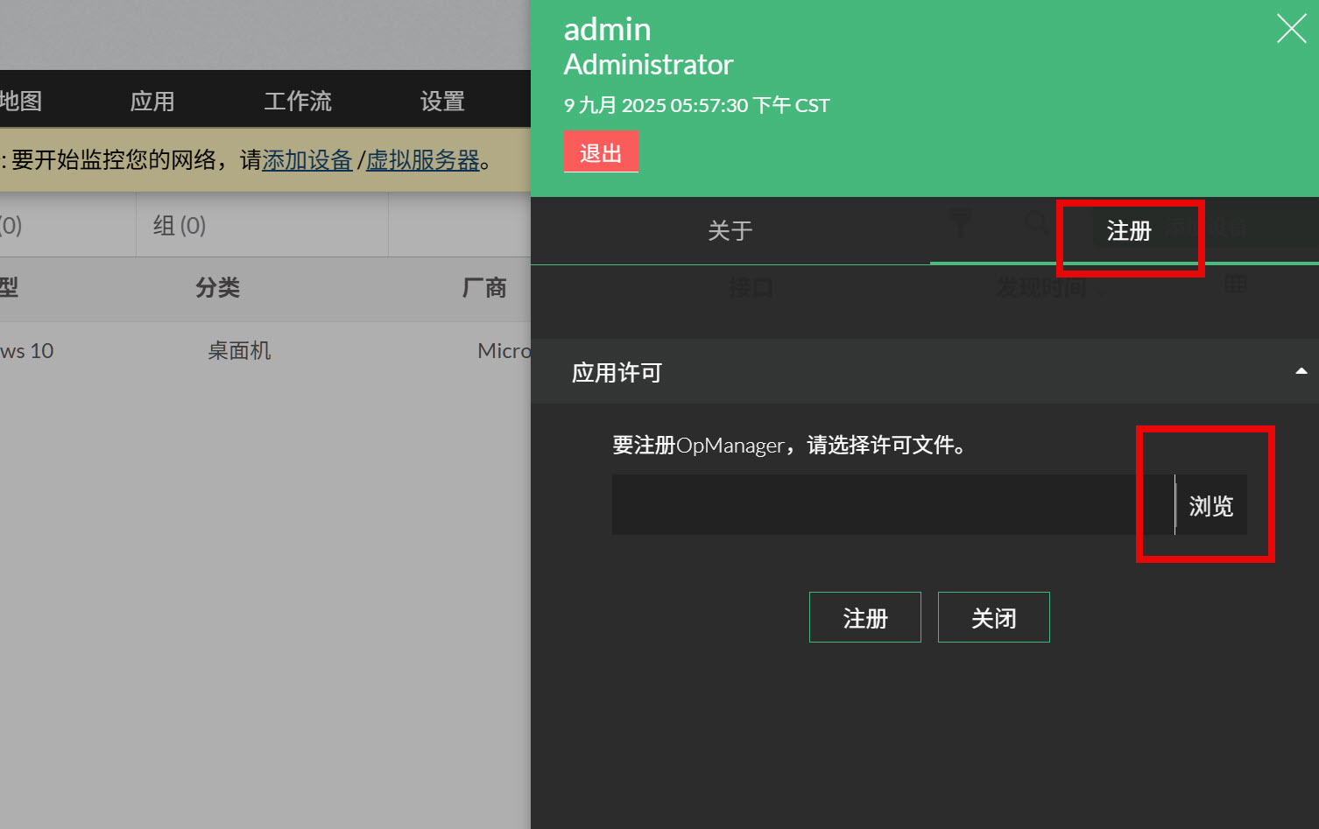The image size is (1319, 829).
Task: Open the 地图 menu item
Action: [x=21, y=102]
